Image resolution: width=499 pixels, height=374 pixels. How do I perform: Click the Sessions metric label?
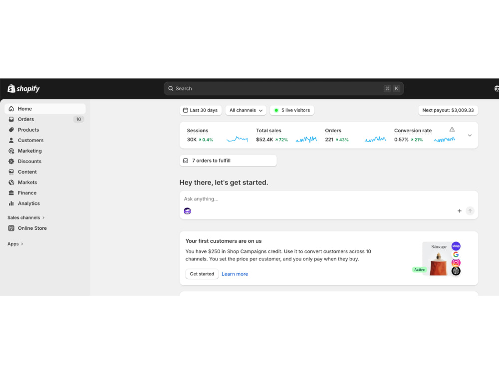(197, 130)
